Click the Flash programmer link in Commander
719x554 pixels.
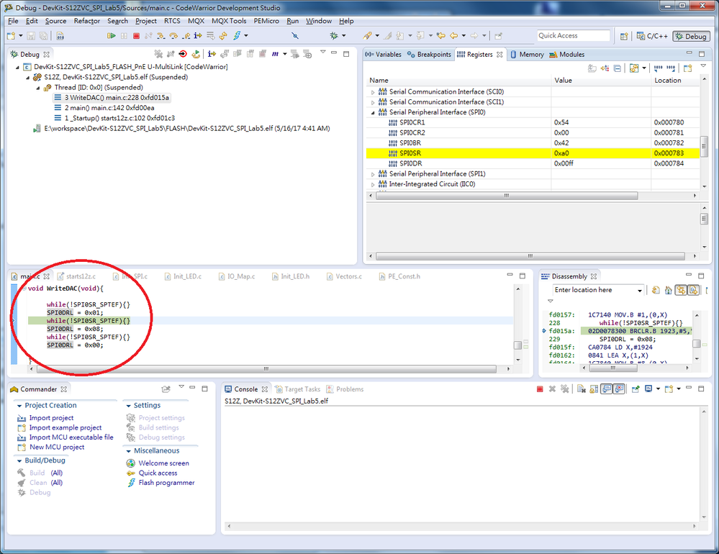coord(166,483)
